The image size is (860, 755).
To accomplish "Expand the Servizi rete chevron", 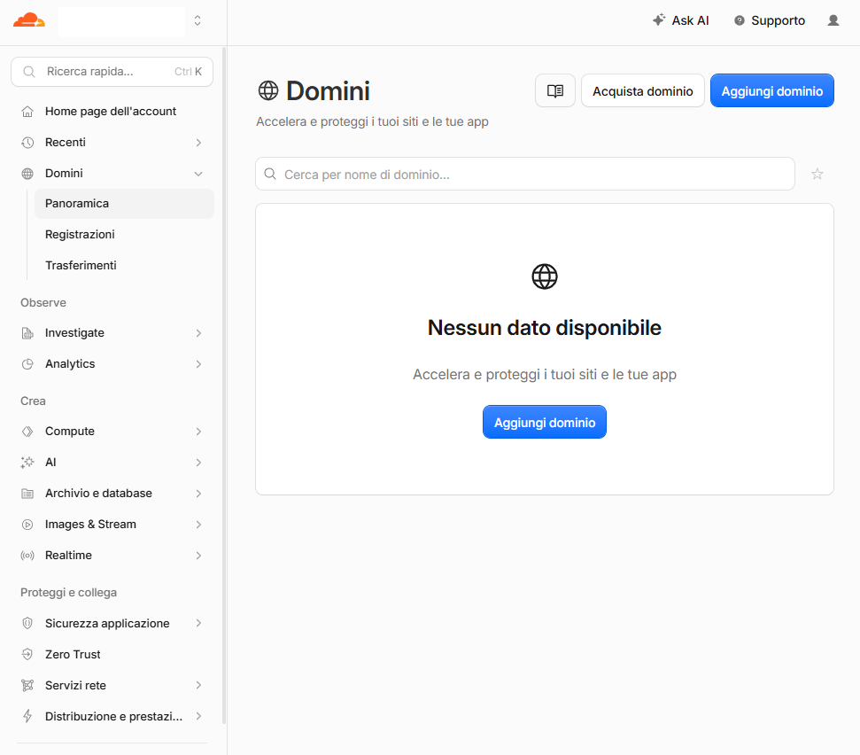I will pyautogui.click(x=198, y=685).
